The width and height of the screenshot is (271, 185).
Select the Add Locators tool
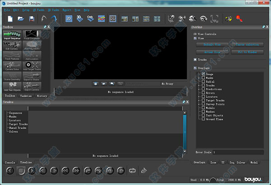point(32,55)
